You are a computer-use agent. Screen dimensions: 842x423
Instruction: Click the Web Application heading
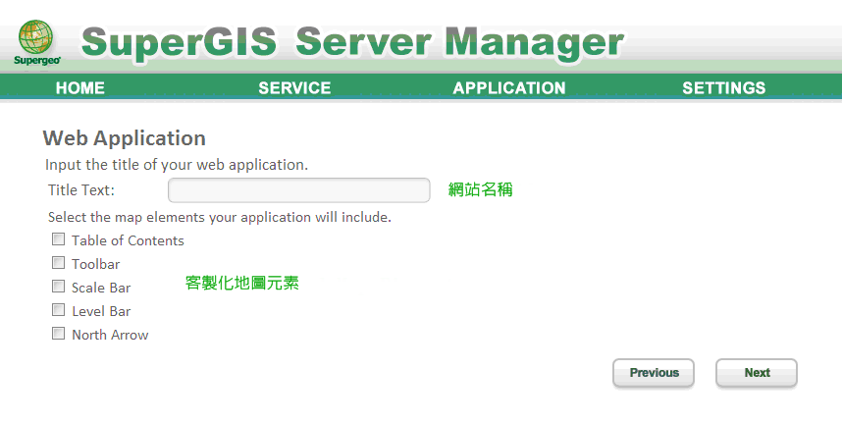point(124,138)
